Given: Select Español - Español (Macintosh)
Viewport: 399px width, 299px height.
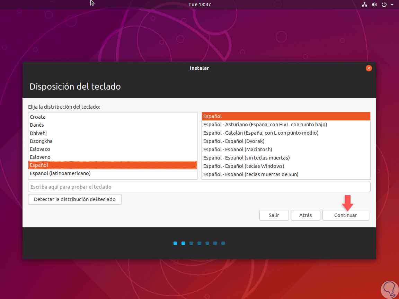Looking at the screenshot, I should (286, 149).
